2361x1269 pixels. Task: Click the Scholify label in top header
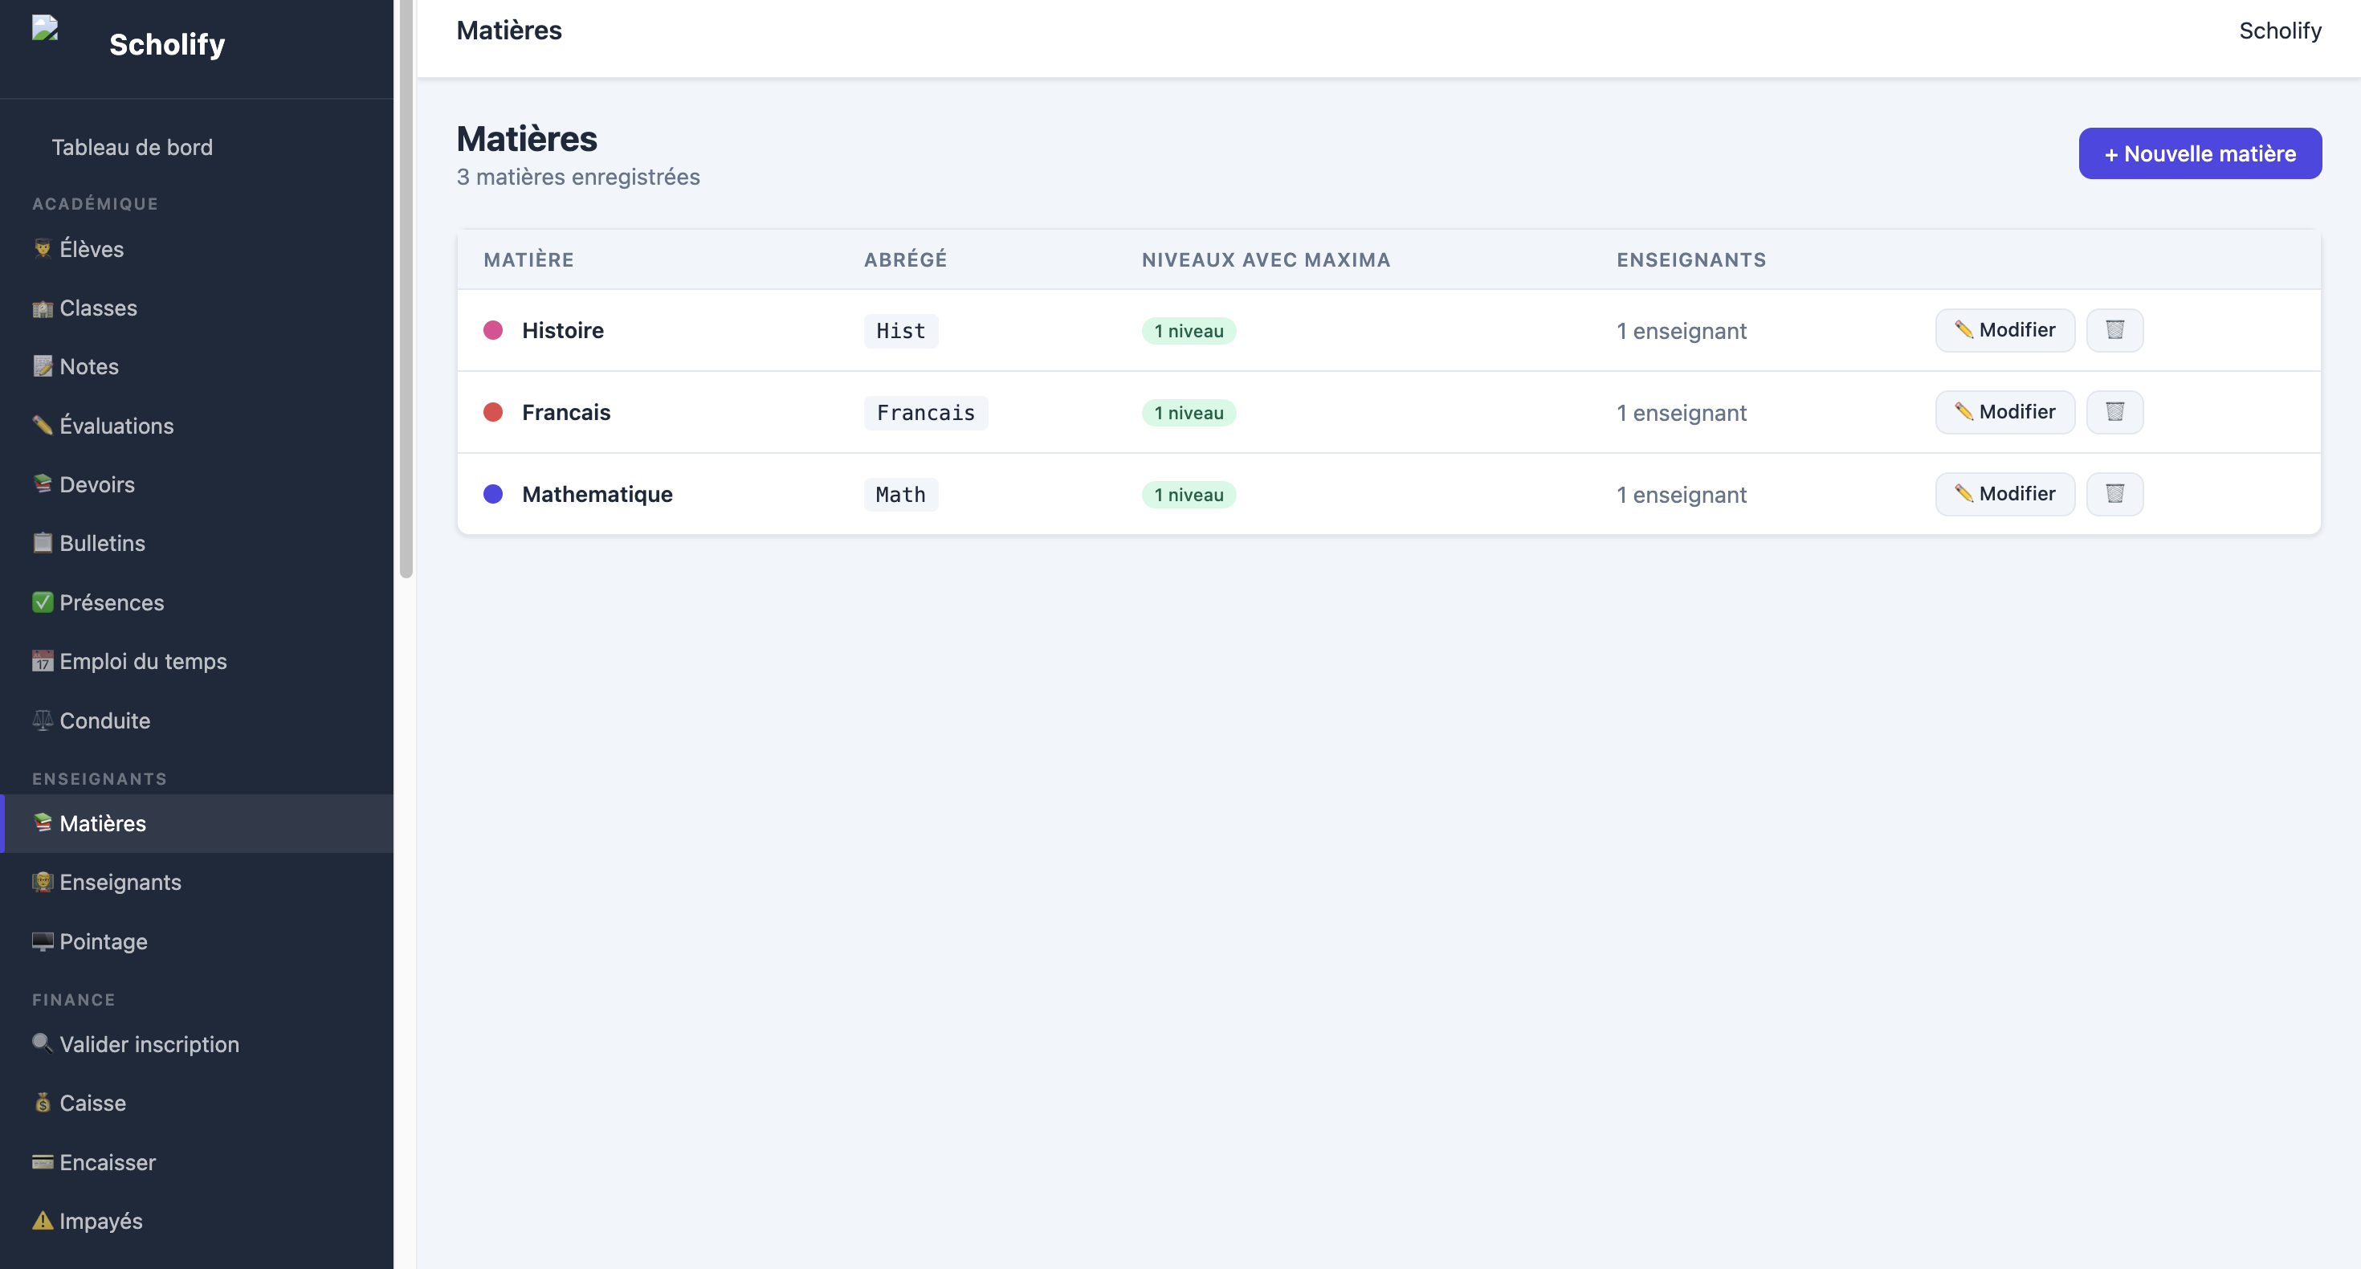[2279, 31]
